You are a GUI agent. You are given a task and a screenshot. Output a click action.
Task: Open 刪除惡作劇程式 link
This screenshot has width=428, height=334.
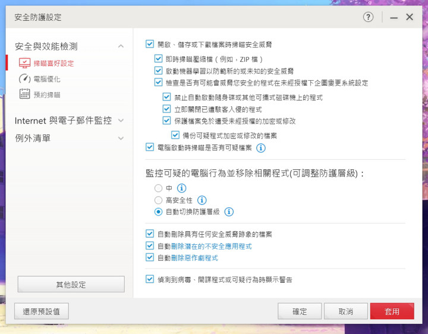(x=194, y=258)
